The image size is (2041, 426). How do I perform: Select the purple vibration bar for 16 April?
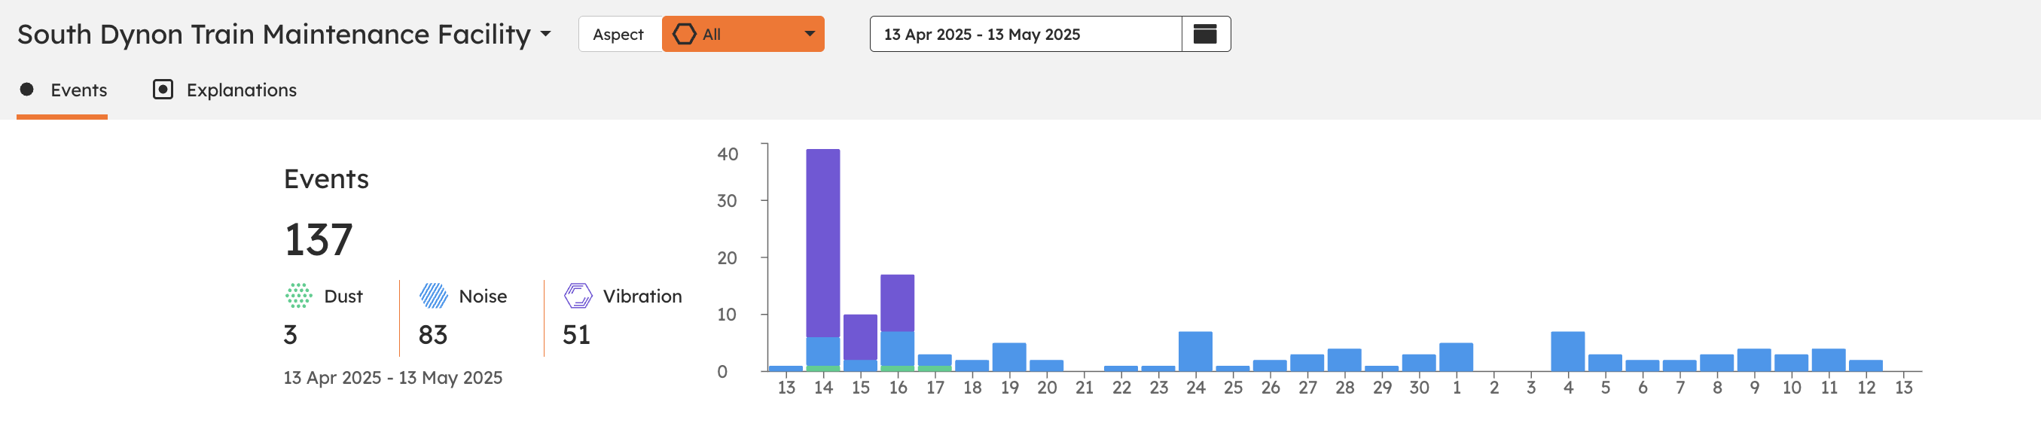tap(897, 303)
